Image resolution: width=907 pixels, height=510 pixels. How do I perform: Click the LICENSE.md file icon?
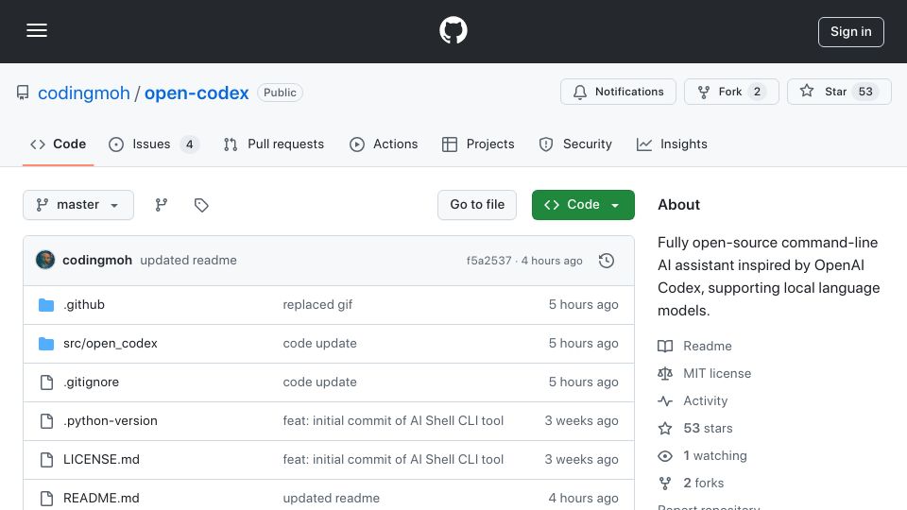click(46, 460)
